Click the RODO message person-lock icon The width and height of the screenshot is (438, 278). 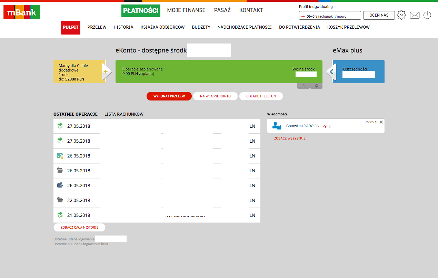(x=277, y=126)
